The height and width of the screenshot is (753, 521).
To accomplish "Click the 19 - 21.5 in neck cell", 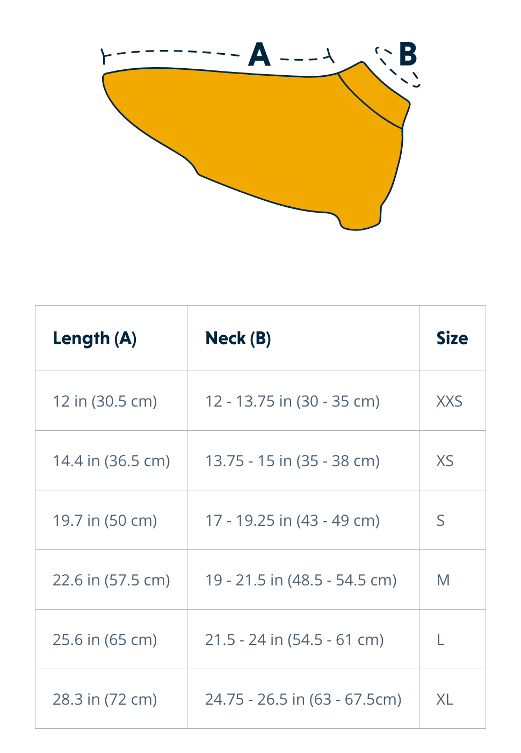I will (x=301, y=580).
